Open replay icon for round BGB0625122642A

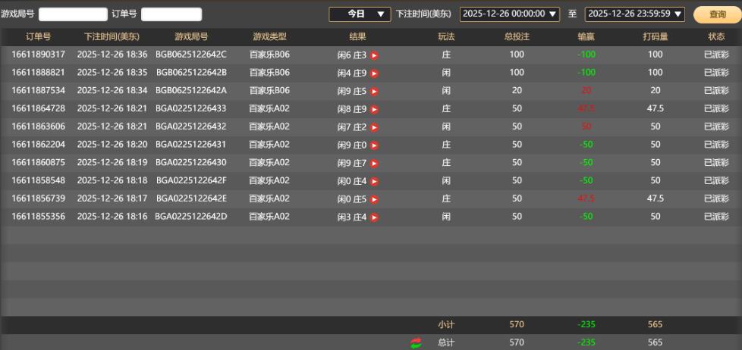pos(374,92)
